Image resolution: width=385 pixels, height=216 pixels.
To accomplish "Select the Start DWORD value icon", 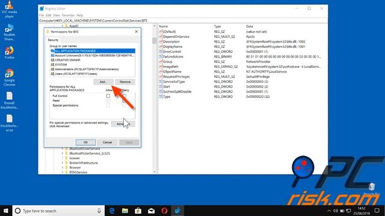I will click(x=161, y=86).
